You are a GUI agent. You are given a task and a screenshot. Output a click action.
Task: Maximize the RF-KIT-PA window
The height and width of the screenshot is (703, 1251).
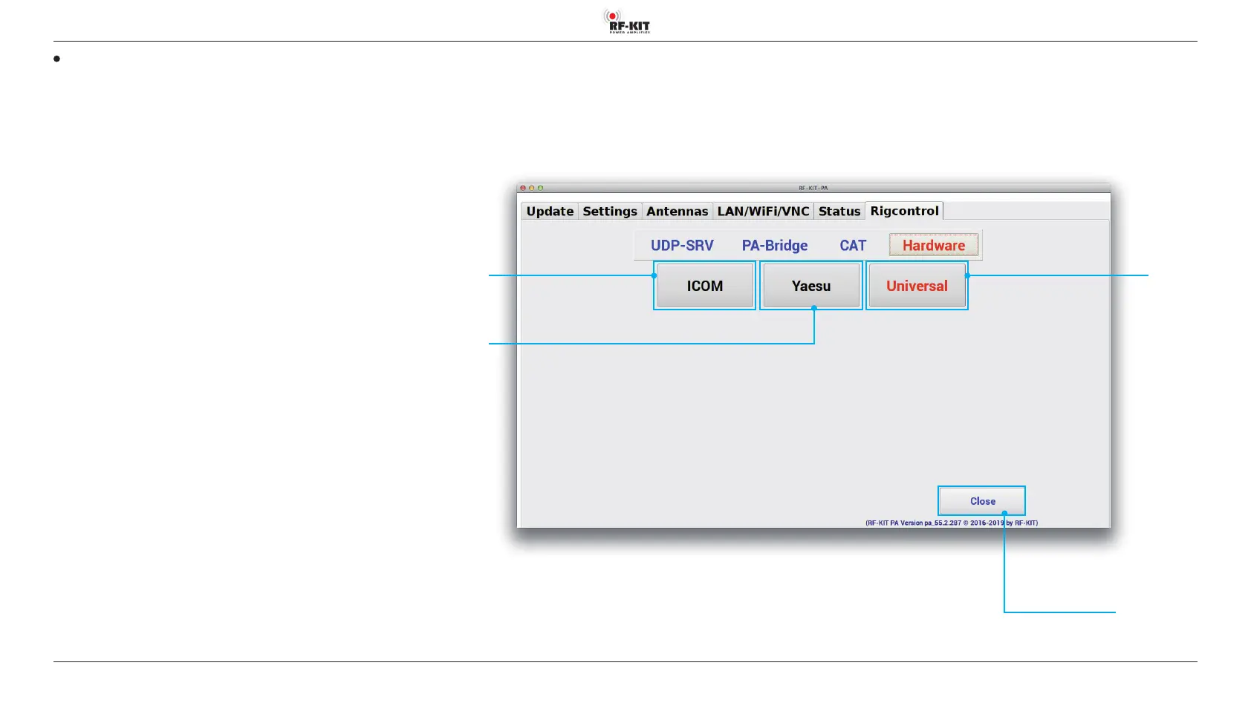click(541, 188)
